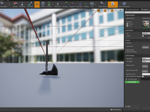
Task: Expand the Sections row
Action: [126, 43]
